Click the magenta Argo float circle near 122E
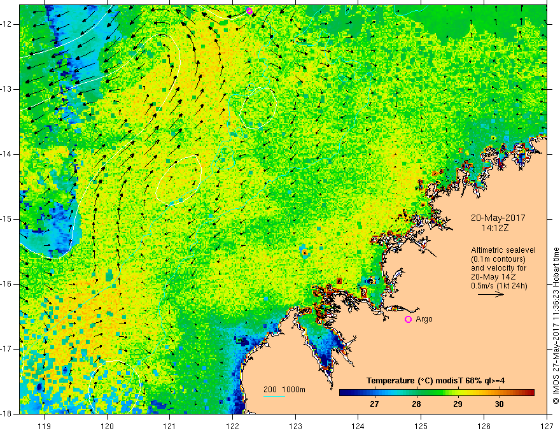The image size is (560, 433). [x=249, y=11]
